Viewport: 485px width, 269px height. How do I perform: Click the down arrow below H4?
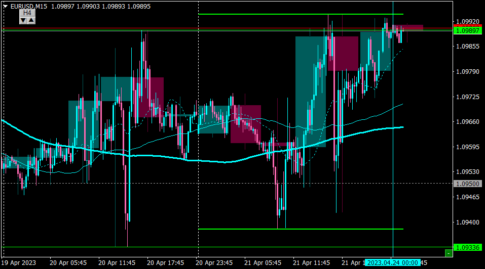[23, 21]
